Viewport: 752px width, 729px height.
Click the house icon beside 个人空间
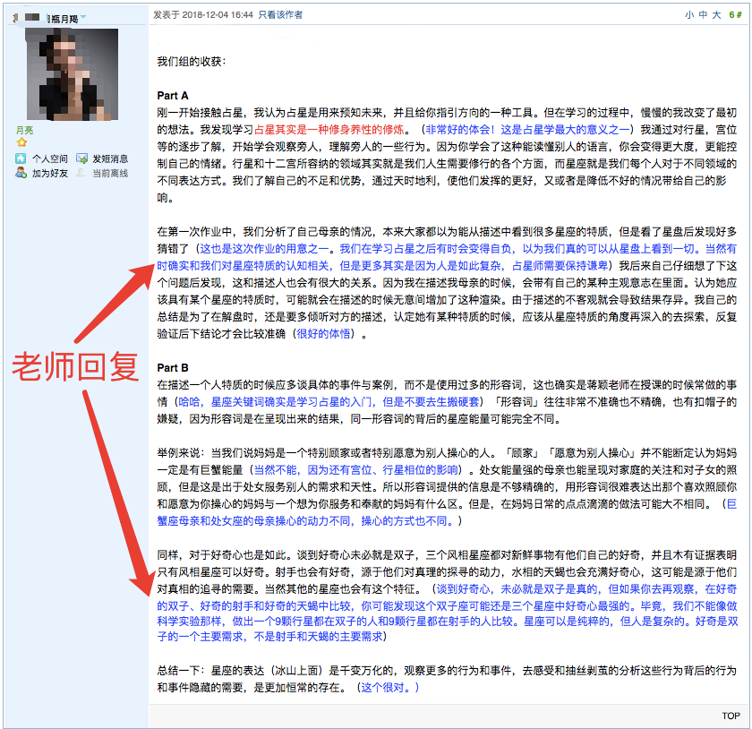click(21, 159)
